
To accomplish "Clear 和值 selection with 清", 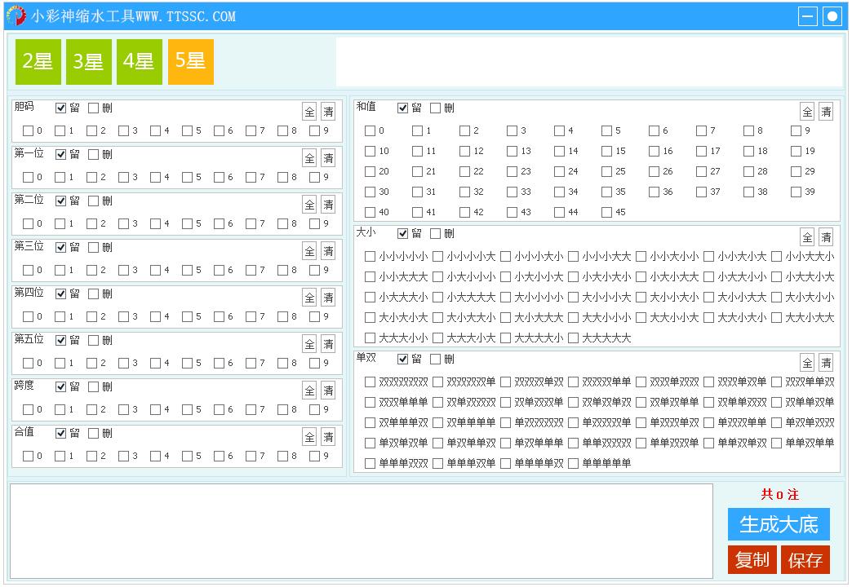I will coord(826,112).
